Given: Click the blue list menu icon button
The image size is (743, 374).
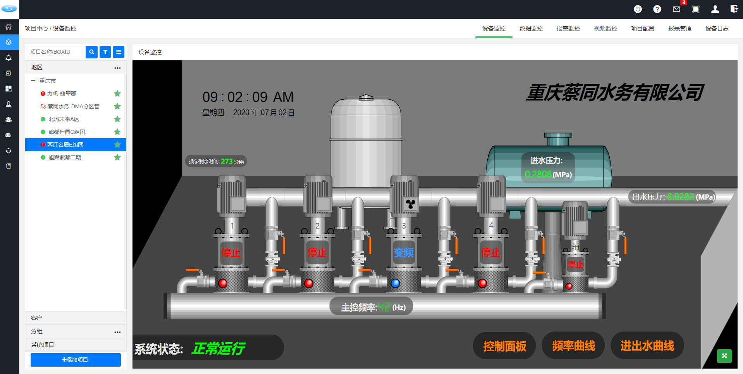Looking at the screenshot, I should [119, 52].
